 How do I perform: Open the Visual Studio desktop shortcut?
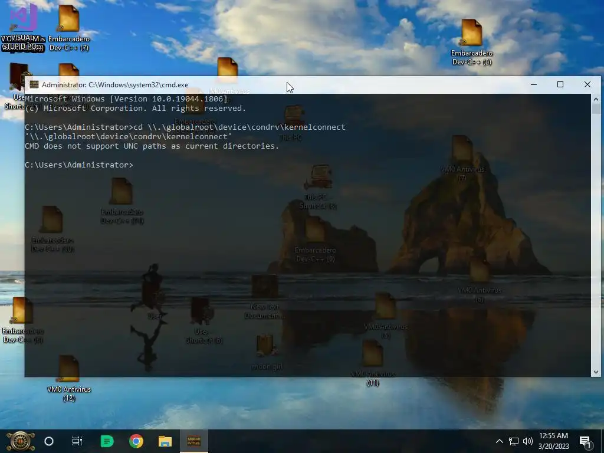click(x=23, y=28)
